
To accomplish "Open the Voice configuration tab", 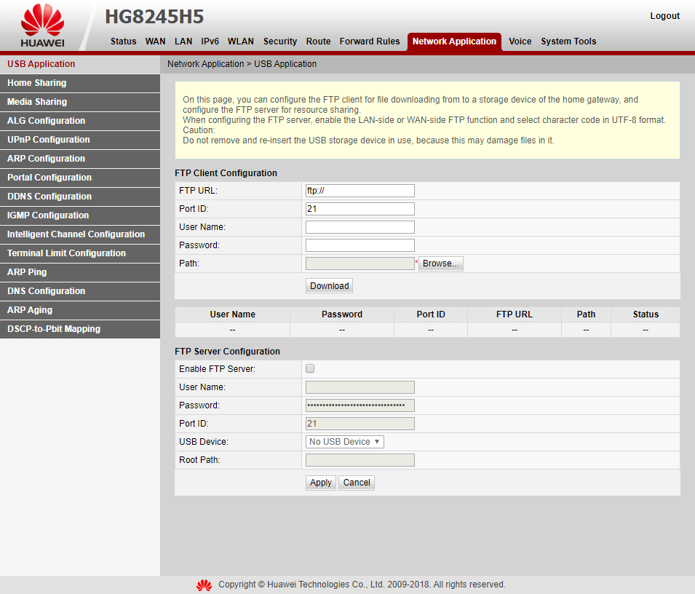I will tap(520, 41).
